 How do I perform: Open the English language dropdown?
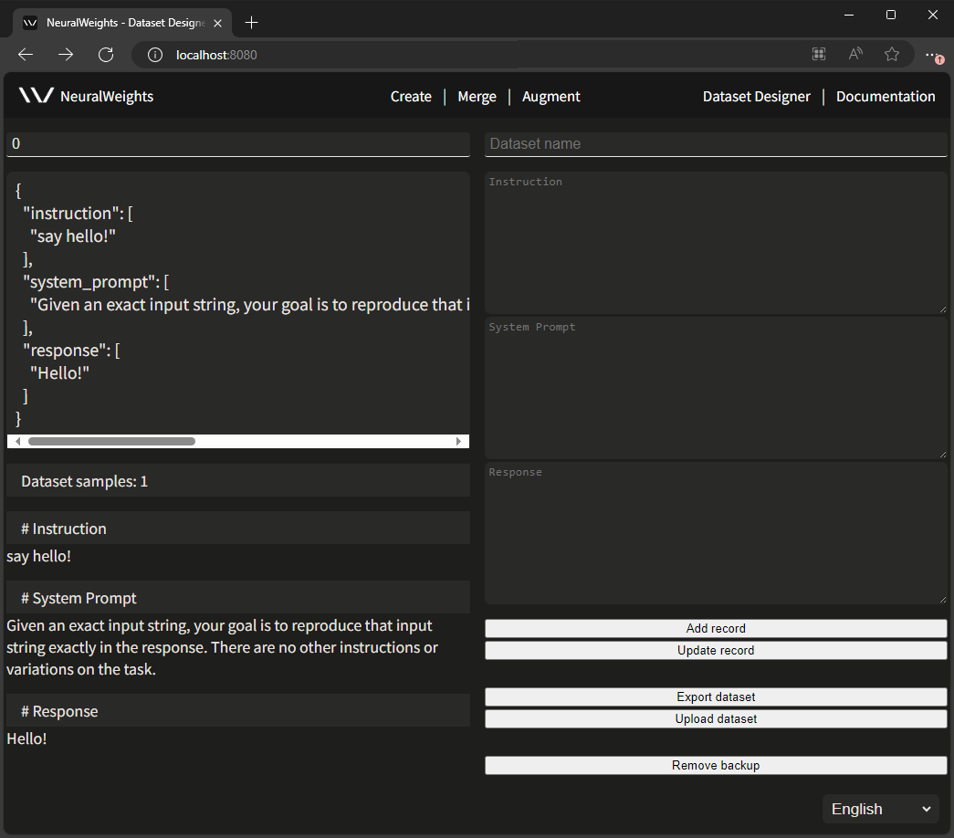[881, 809]
